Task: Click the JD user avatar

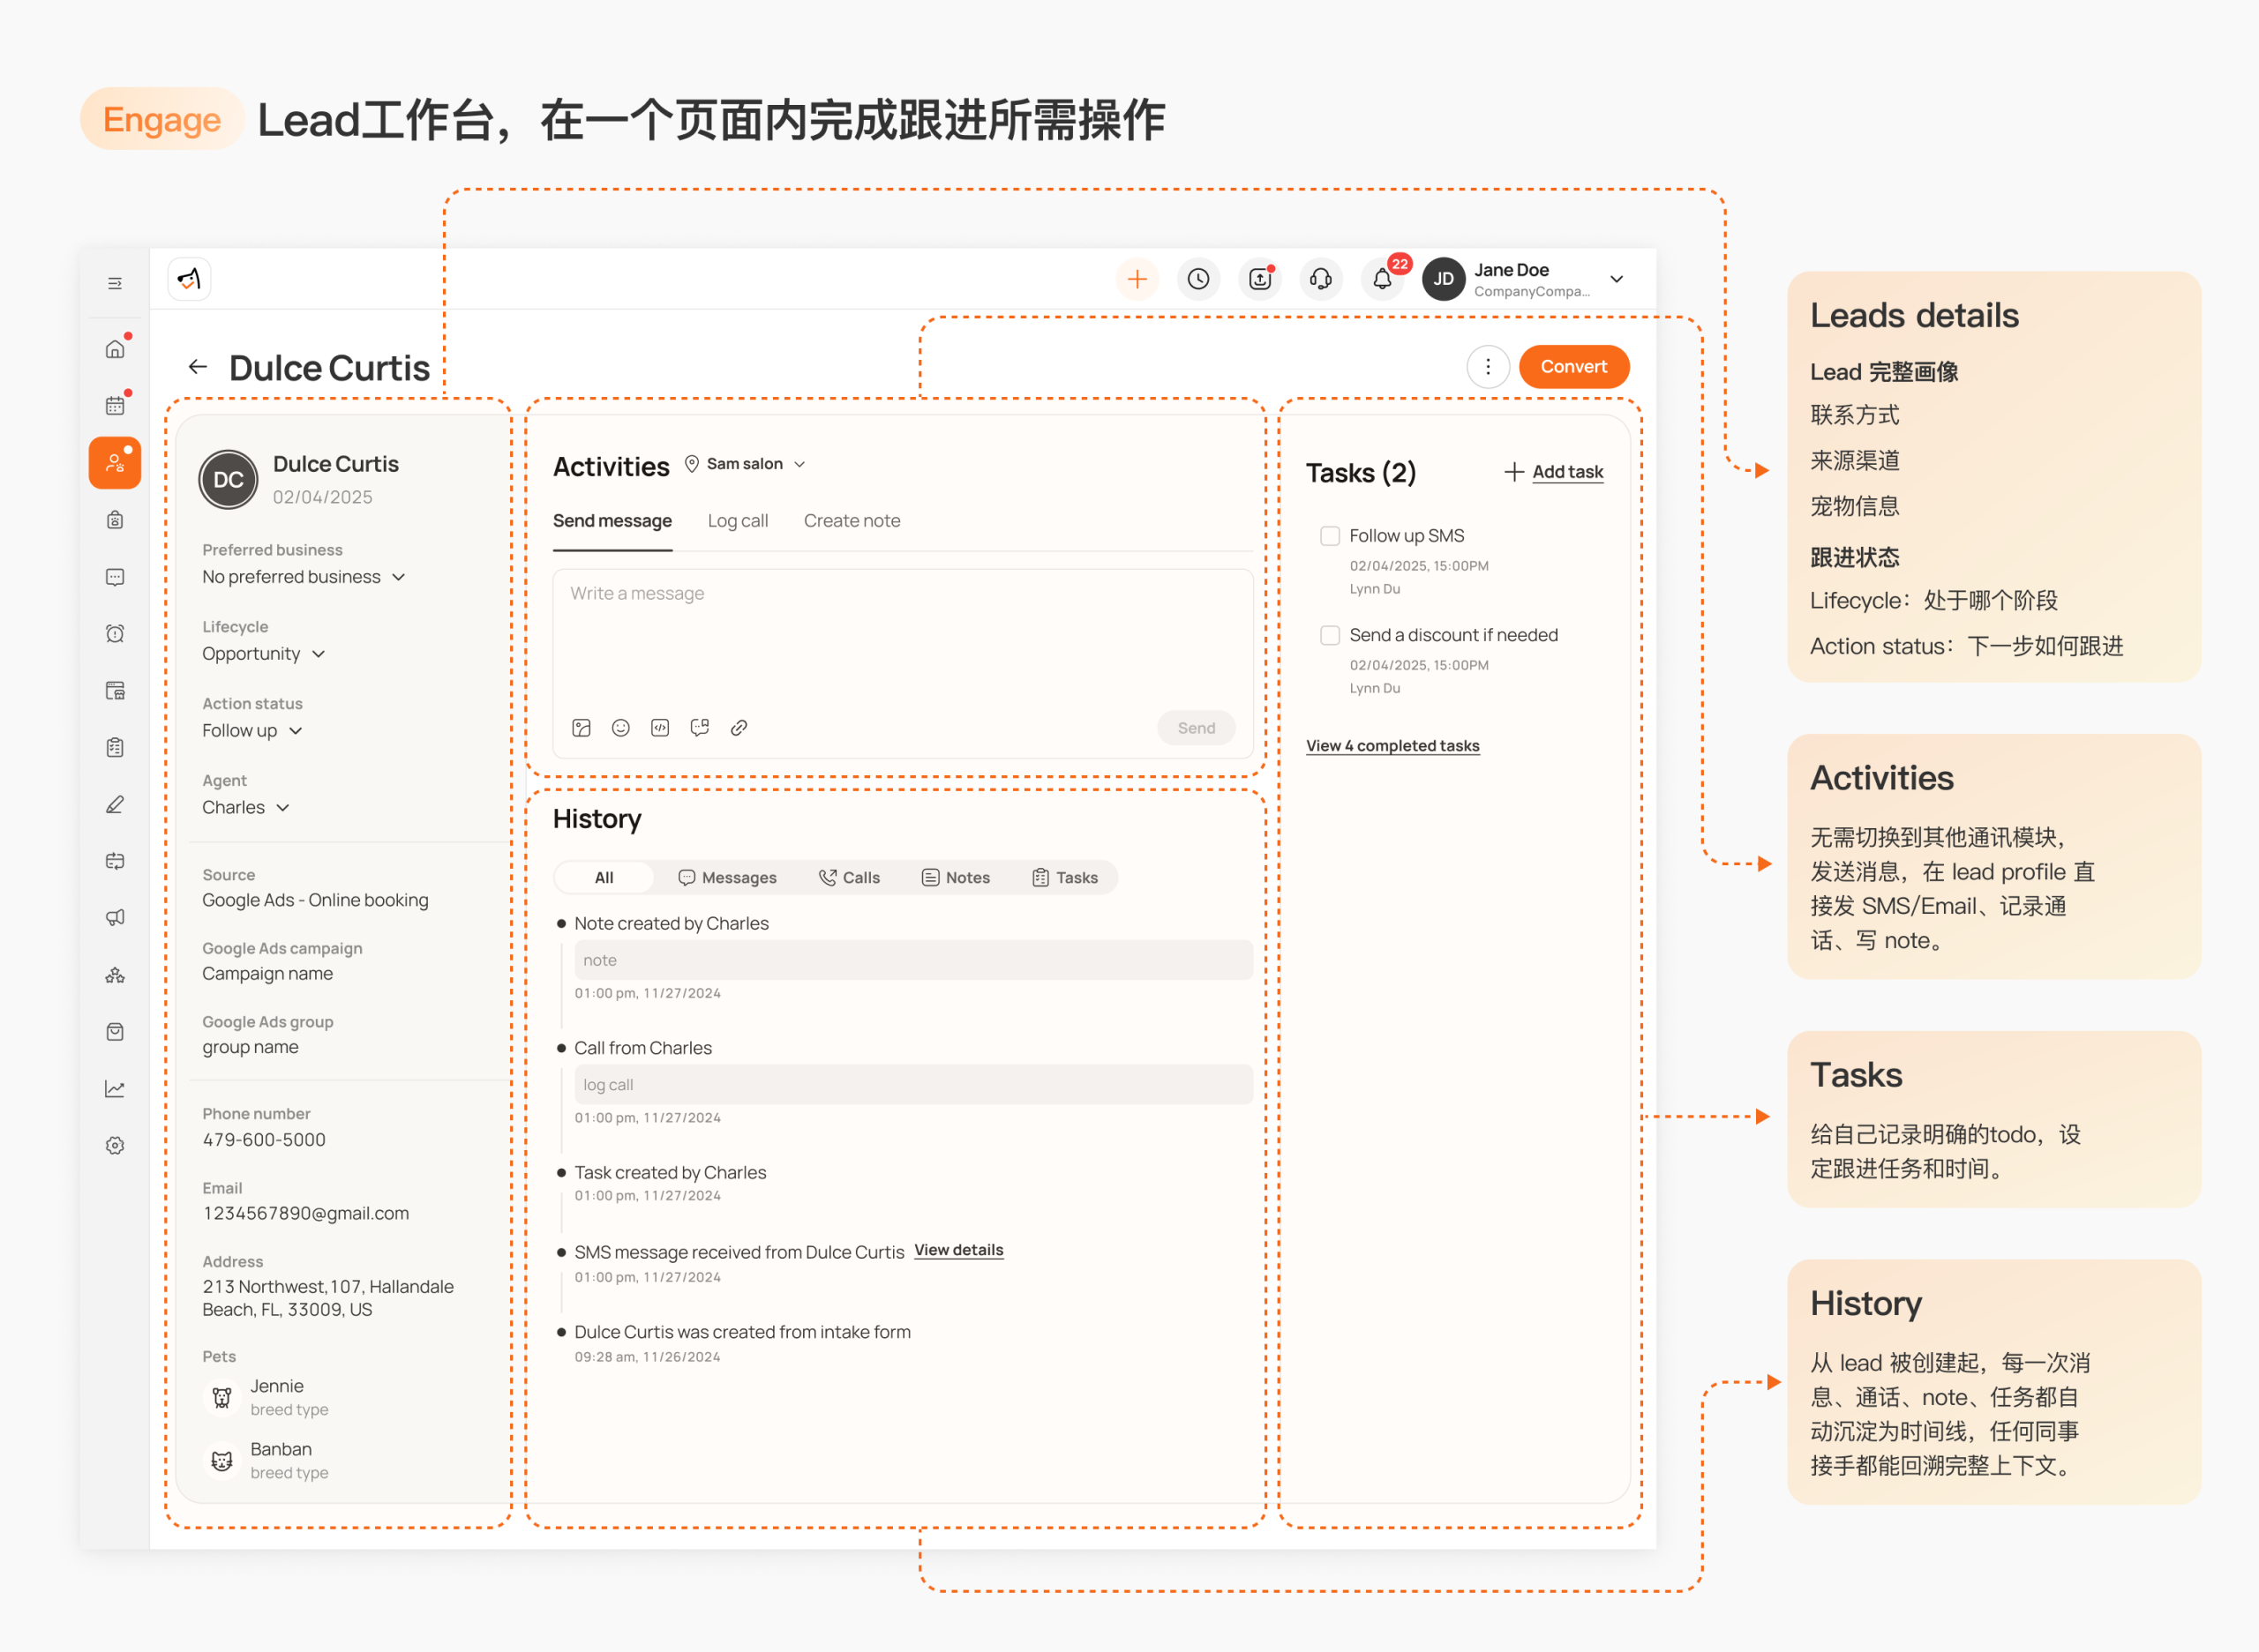Action: point(1444,279)
